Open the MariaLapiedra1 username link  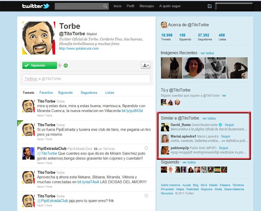pos(183,136)
